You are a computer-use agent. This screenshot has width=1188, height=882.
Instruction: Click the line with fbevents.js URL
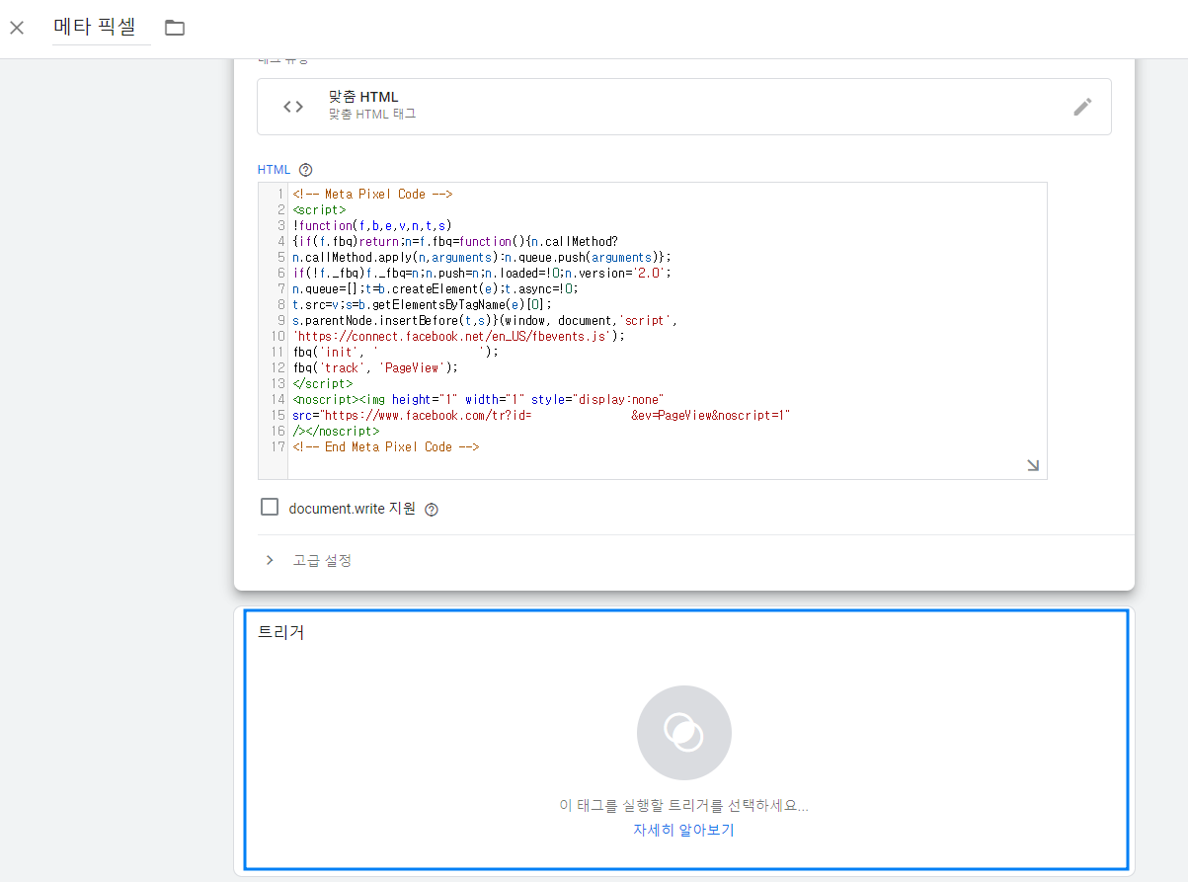(459, 336)
